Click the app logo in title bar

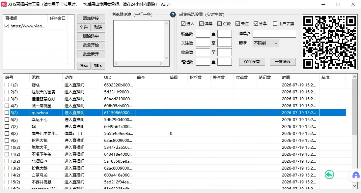point(4,4)
